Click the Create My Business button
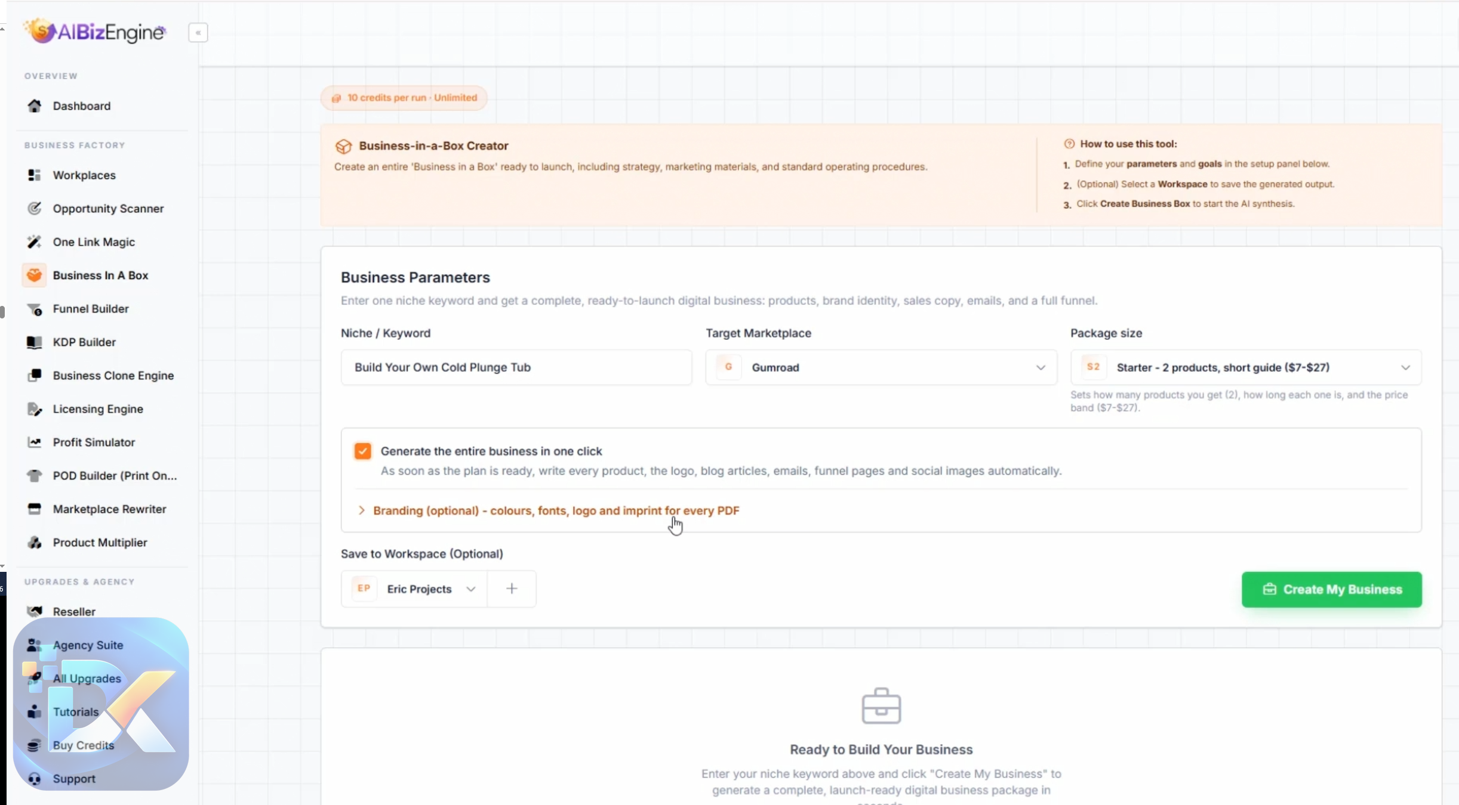 (1332, 590)
